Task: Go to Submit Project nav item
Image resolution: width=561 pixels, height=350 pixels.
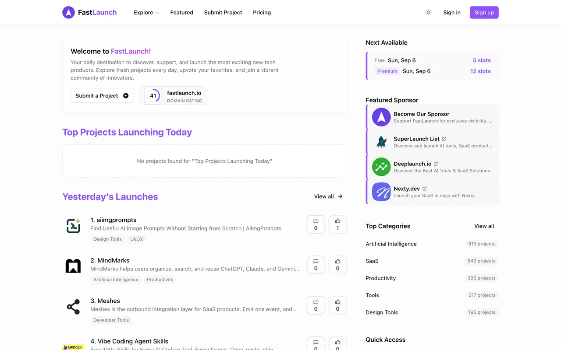Action: pos(223,13)
